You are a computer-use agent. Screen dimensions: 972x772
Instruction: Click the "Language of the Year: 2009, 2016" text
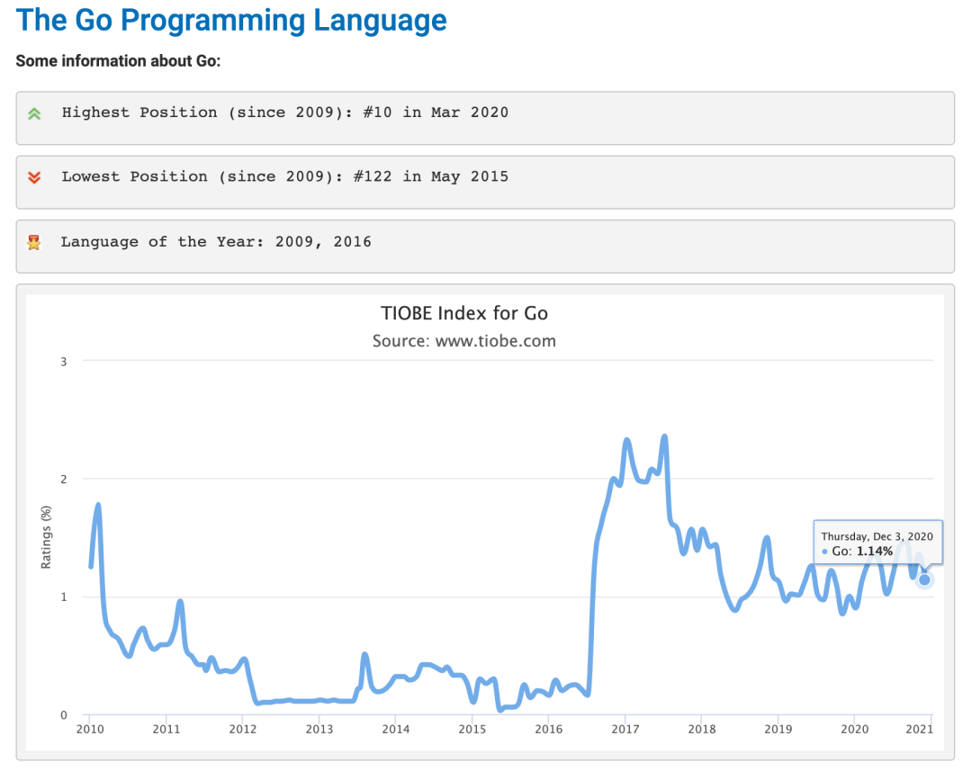click(x=216, y=241)
